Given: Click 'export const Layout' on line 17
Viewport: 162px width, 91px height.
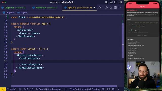Looking at the screenshot, I should coord(23,49).
